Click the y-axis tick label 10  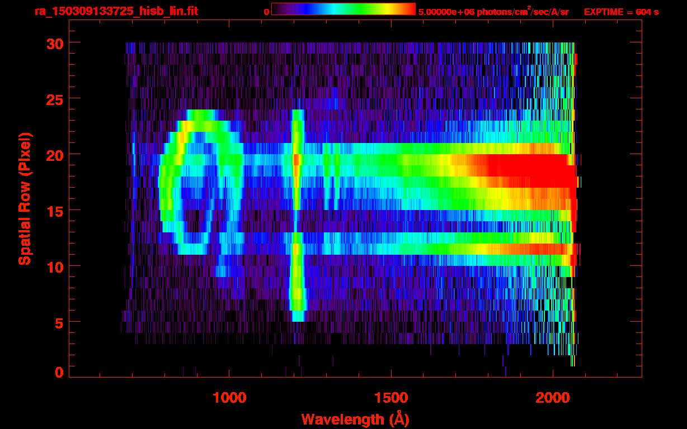tap(54, 266)
